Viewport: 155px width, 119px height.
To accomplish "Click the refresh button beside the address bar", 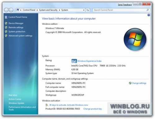I will (88, 10).
